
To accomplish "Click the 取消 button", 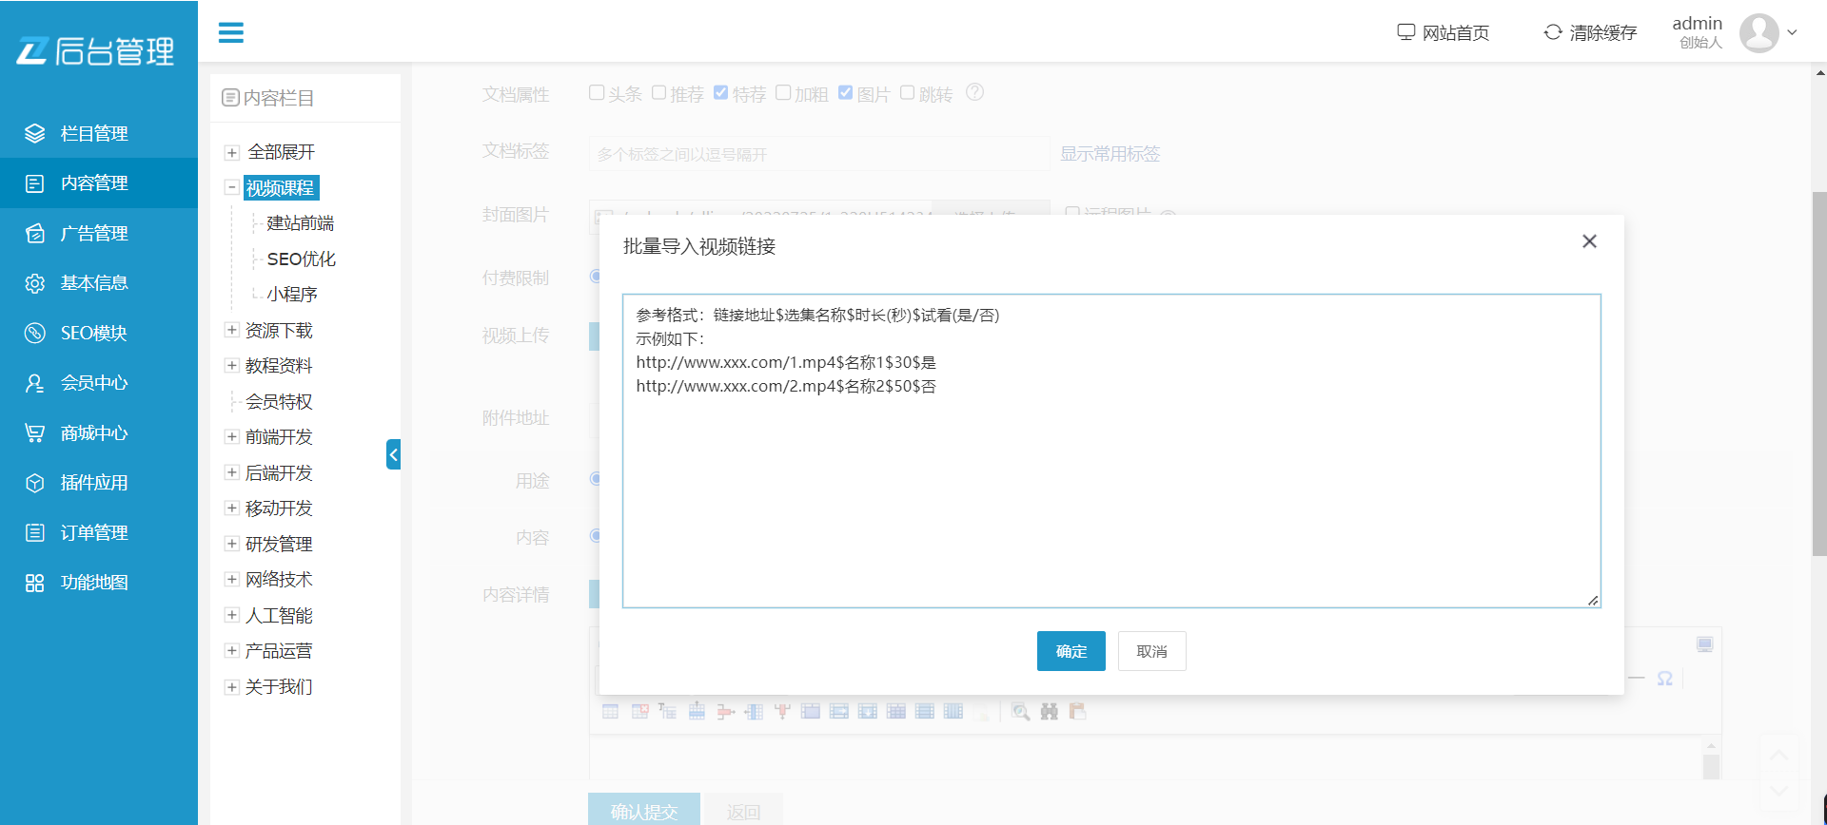I will (1151, 651).
